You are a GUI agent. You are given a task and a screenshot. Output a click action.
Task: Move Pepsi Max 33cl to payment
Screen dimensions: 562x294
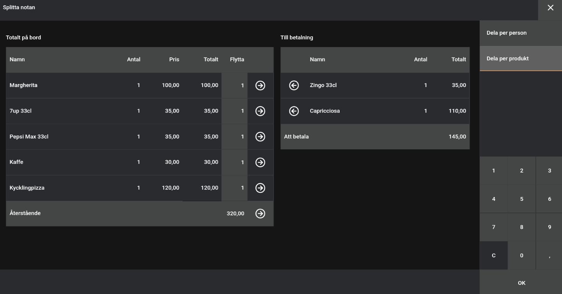click(260, 137)
